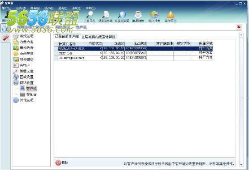This screenshot has height=170, width=249.
Task: Open the 现金流水账 toolbar icon
Action: [105, 17]
